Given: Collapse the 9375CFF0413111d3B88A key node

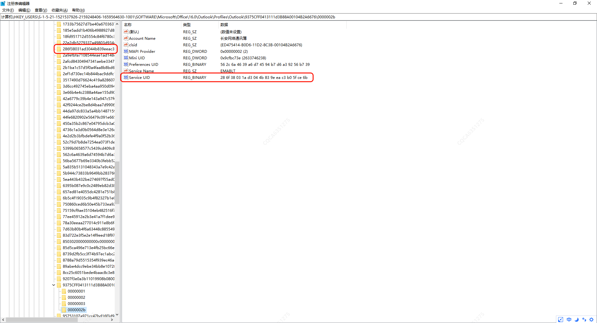Looking at the screenshot, I should 53,285.
